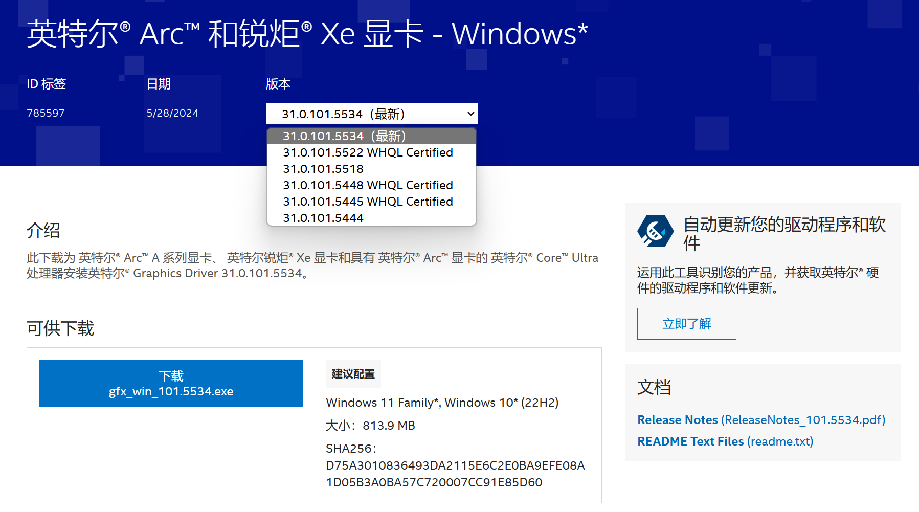Click the page title 英特尔 Arc 和锐炬 Xe 显卡
Image resolution: width=919 pixels, height=512 pixels.
pyautogui.click(x=307, y=34)
